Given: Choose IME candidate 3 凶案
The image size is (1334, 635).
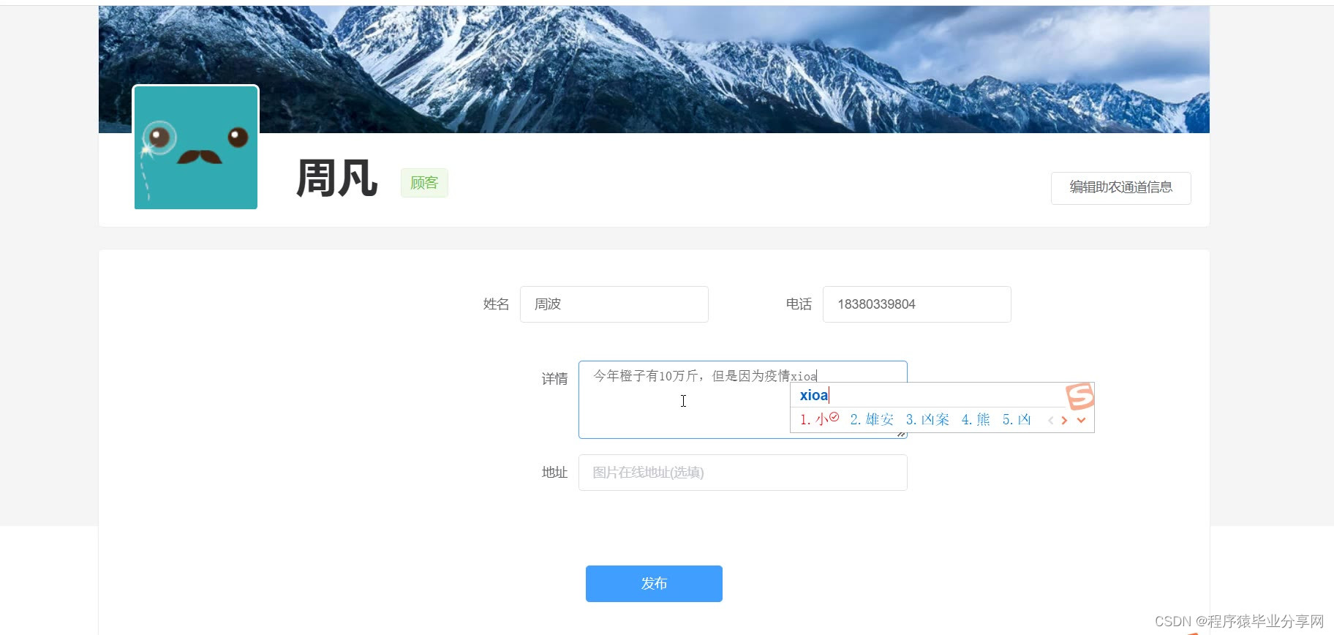Looking at the screenshot, I should pyautogui.click(x=927, y=419).
